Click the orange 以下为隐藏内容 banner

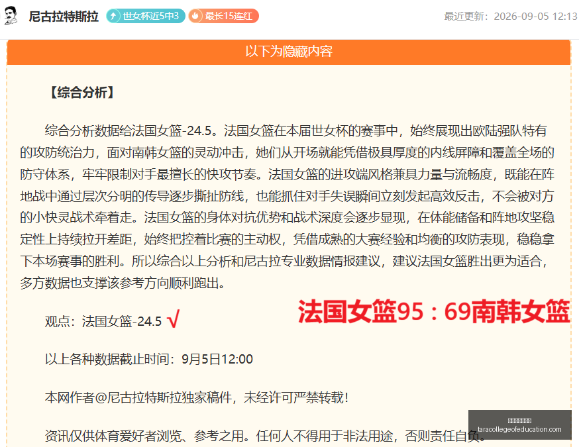(x=289, y=51)
